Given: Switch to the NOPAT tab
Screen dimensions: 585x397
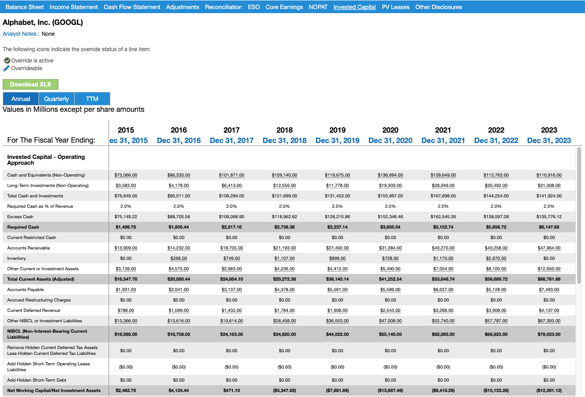Looking at the screenshot, I should pos(318,7).
